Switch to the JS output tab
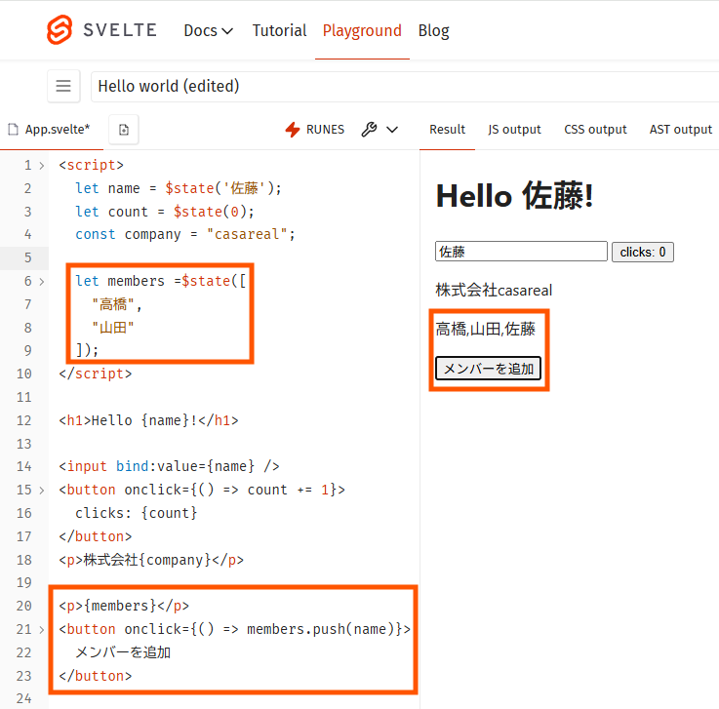 pos(514,130)
